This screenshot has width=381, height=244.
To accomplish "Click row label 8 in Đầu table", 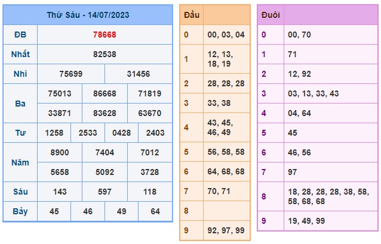I will tap(186, 211).
